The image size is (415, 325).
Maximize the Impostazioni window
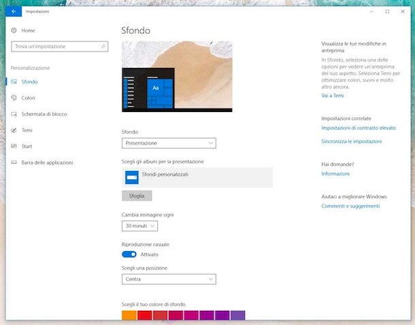point(387,12)
